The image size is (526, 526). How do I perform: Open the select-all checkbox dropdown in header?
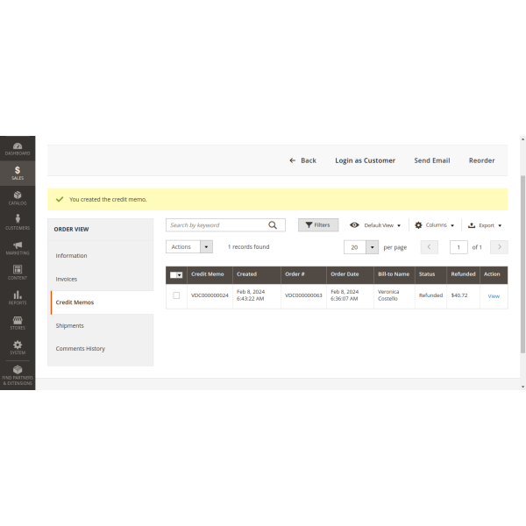tap(176, 274)
